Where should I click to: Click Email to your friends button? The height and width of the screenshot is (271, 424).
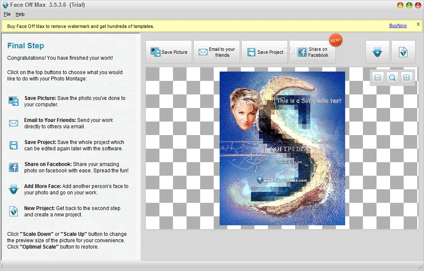click(x=217, y=52)
